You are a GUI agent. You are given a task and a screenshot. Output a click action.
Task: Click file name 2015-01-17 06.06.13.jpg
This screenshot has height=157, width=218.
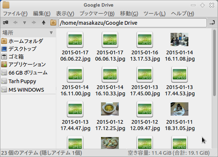pos(110,56)
